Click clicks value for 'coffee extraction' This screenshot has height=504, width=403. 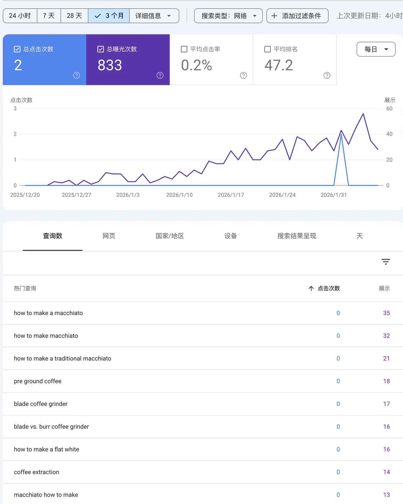338,472
